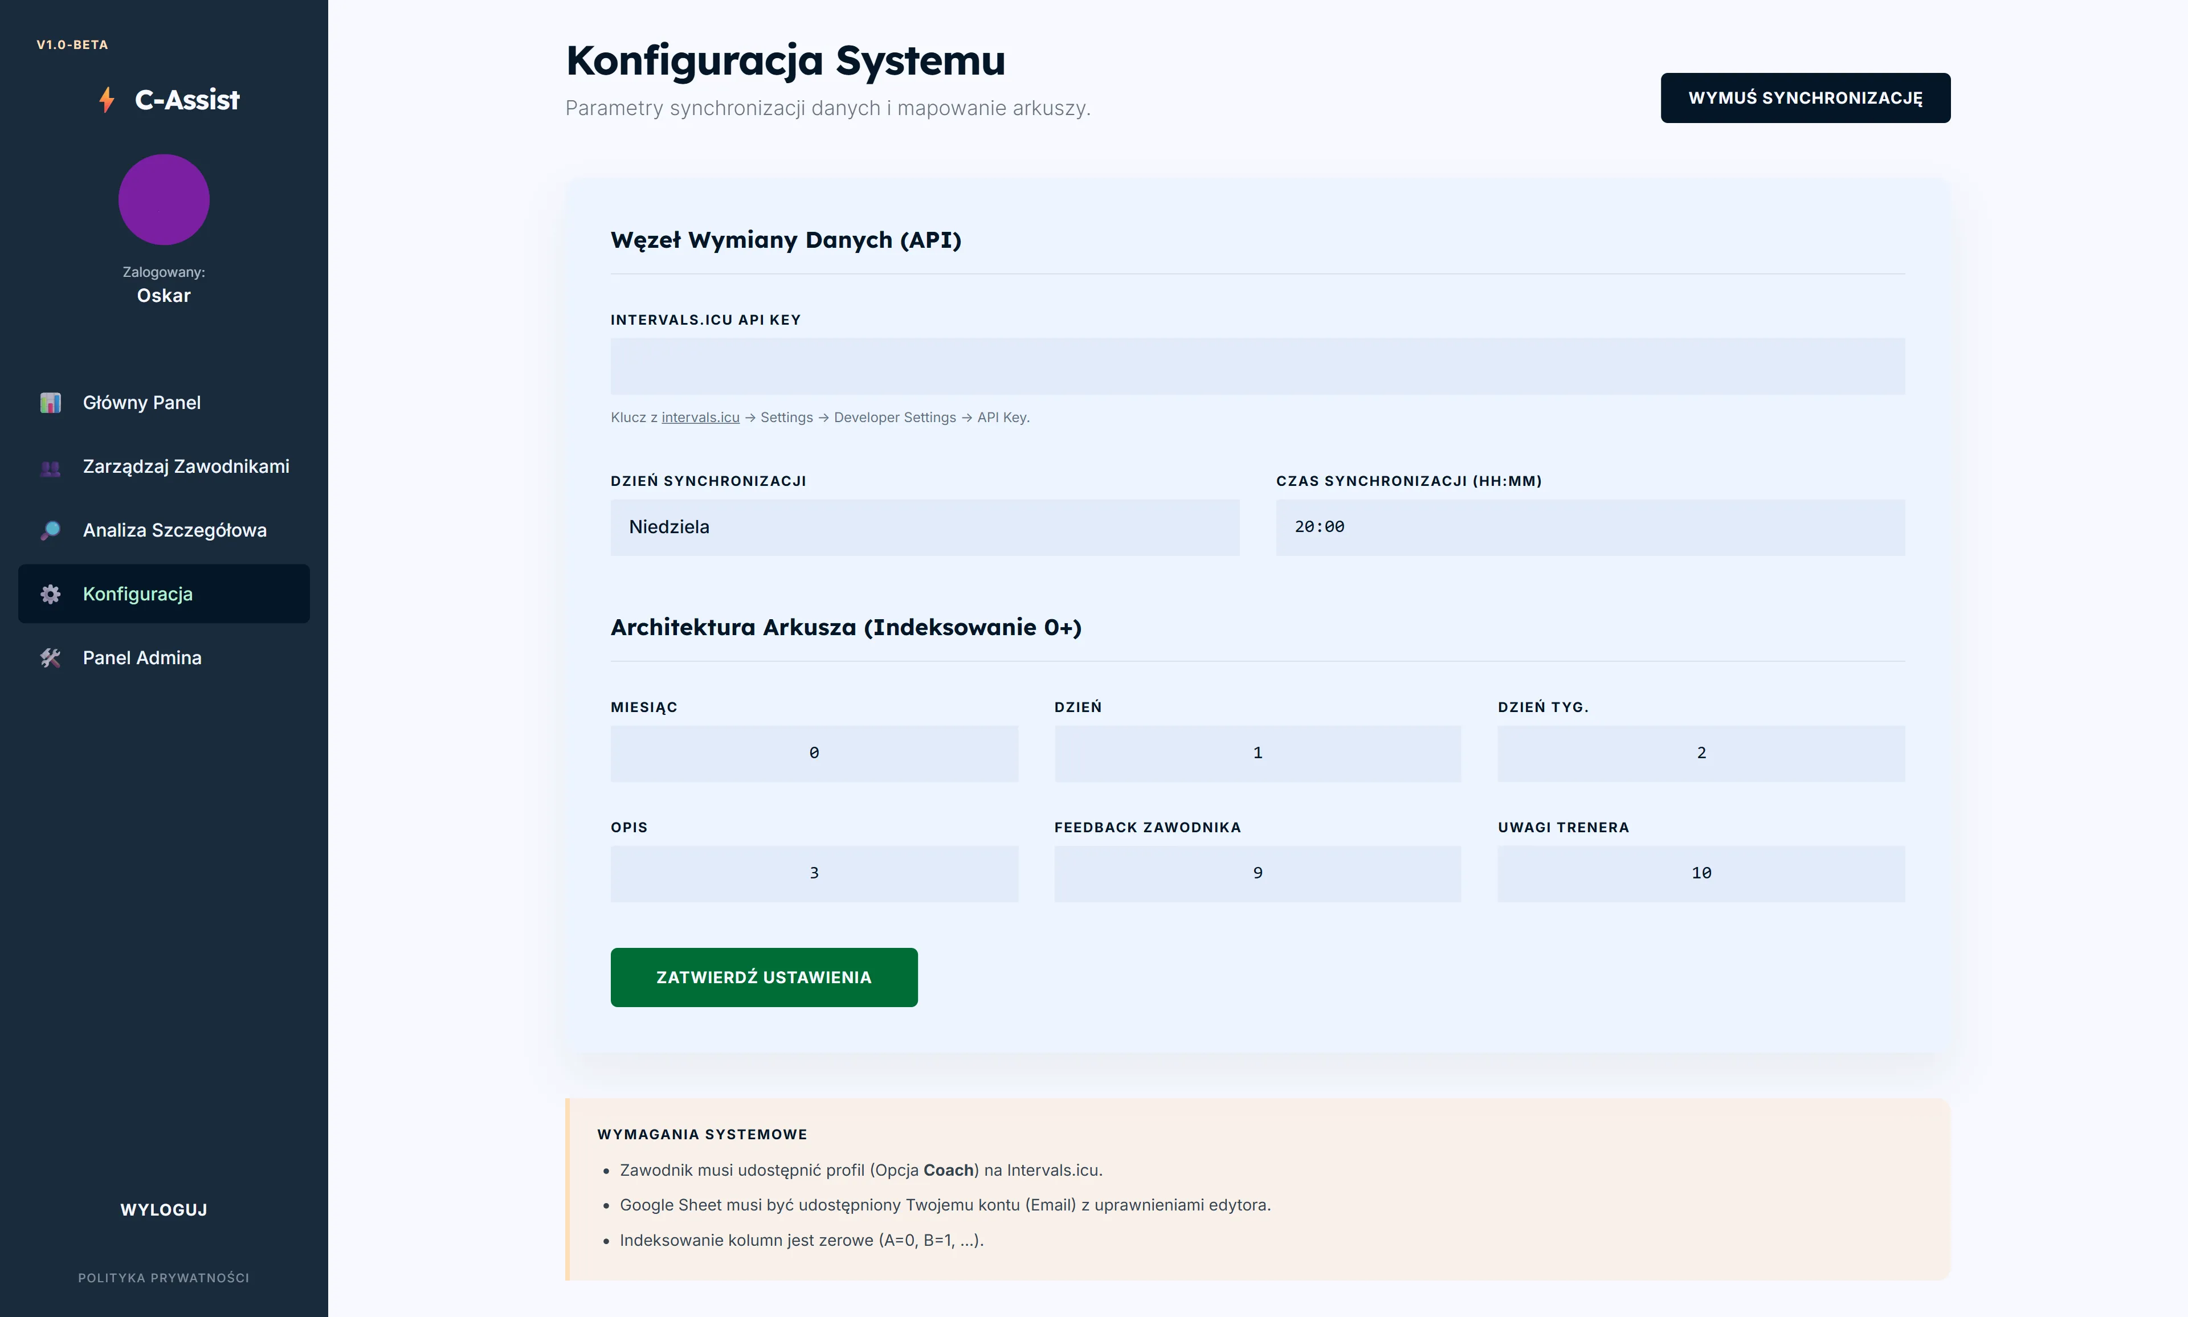The image size is (2188, 1317).
Task: Open Dzień Synchronizacji dropdown showing Niedziela
Action: (x=925, y=528)
